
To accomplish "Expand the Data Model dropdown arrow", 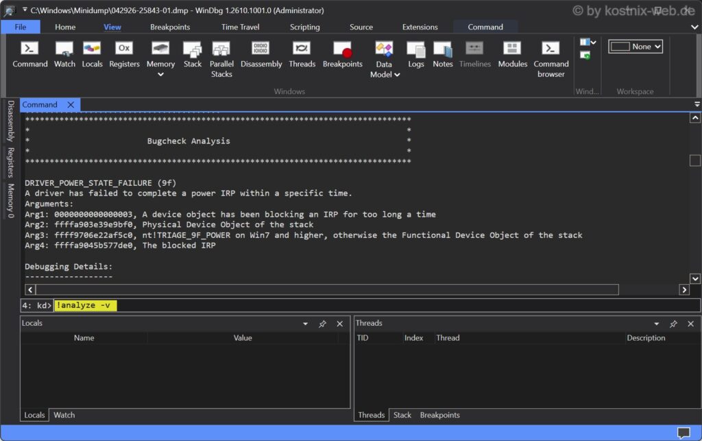I will point(397,75).
